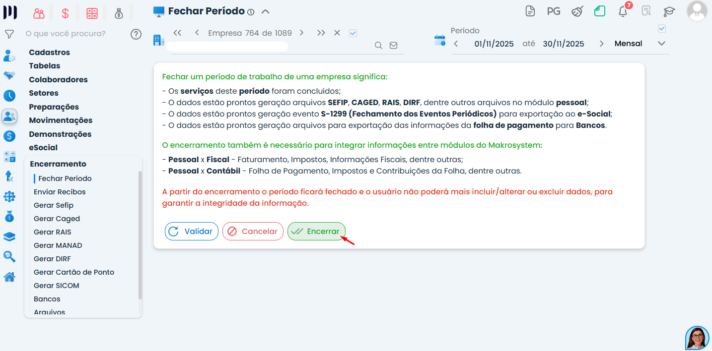
Task: Click the Encerrar button
Action: (x=316, y=232)
